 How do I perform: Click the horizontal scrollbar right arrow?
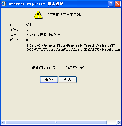pyautogui.click(x=119, y=122)
